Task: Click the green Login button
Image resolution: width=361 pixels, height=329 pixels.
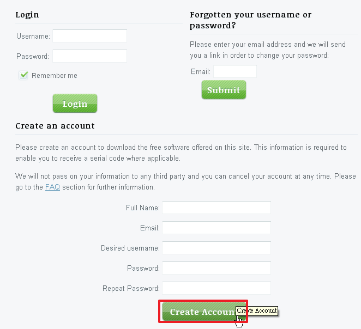Action: click(75, 103)
